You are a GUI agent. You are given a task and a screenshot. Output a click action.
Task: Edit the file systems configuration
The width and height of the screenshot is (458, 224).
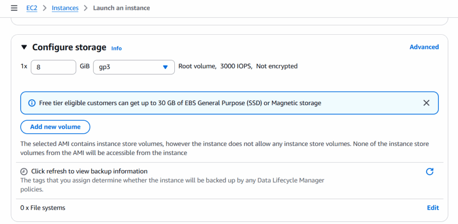(433, 208)
